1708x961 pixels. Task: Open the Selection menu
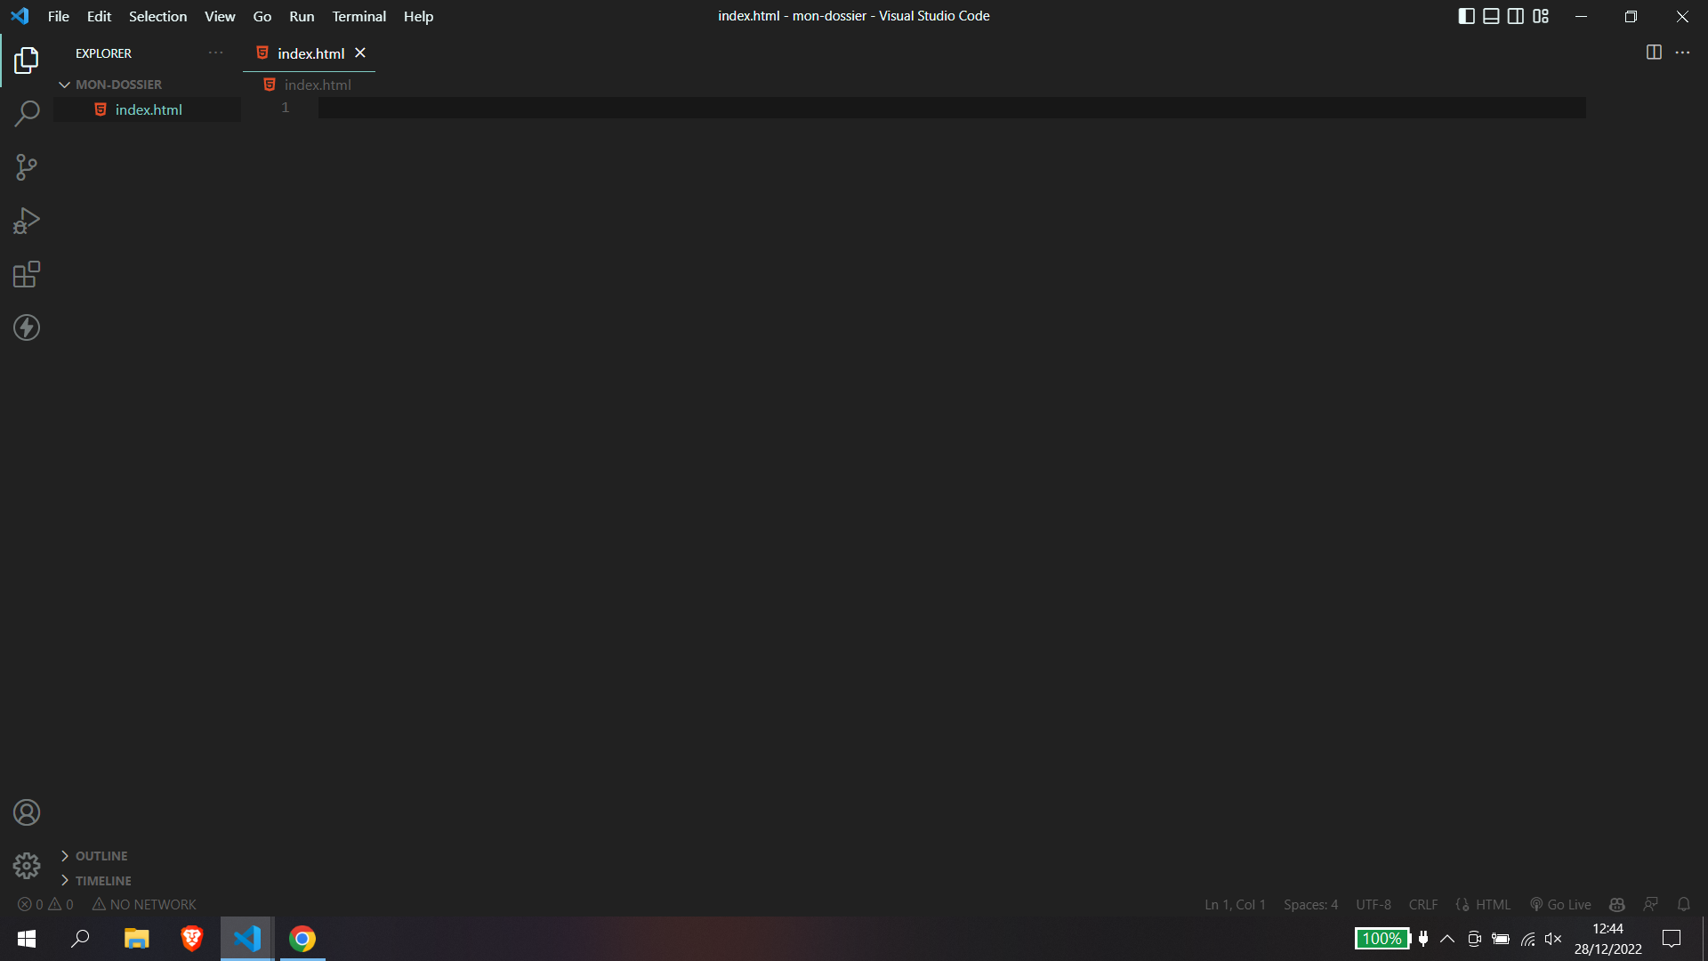tap(157, 16)
